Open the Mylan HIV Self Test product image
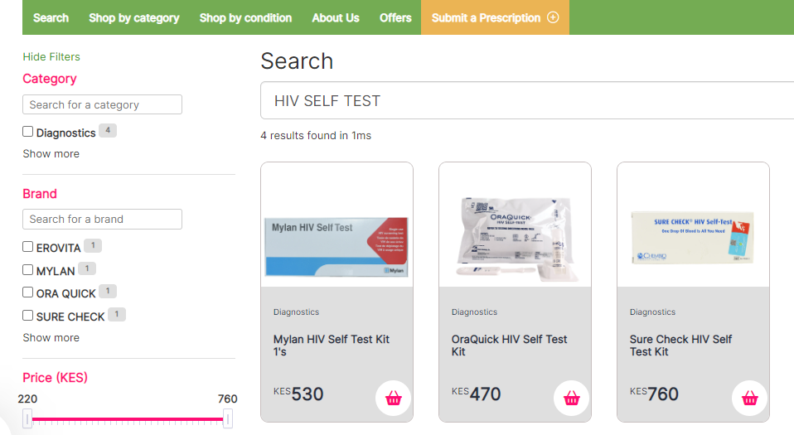The width and height of the screenshot is (794, 435). pos(336,247)
